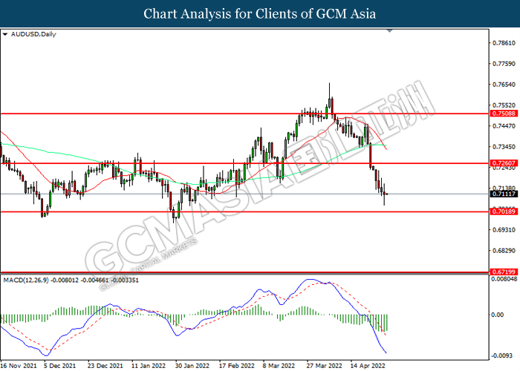
Task: Click the 0.74470 price axis value
Action: tap(504, 126)
